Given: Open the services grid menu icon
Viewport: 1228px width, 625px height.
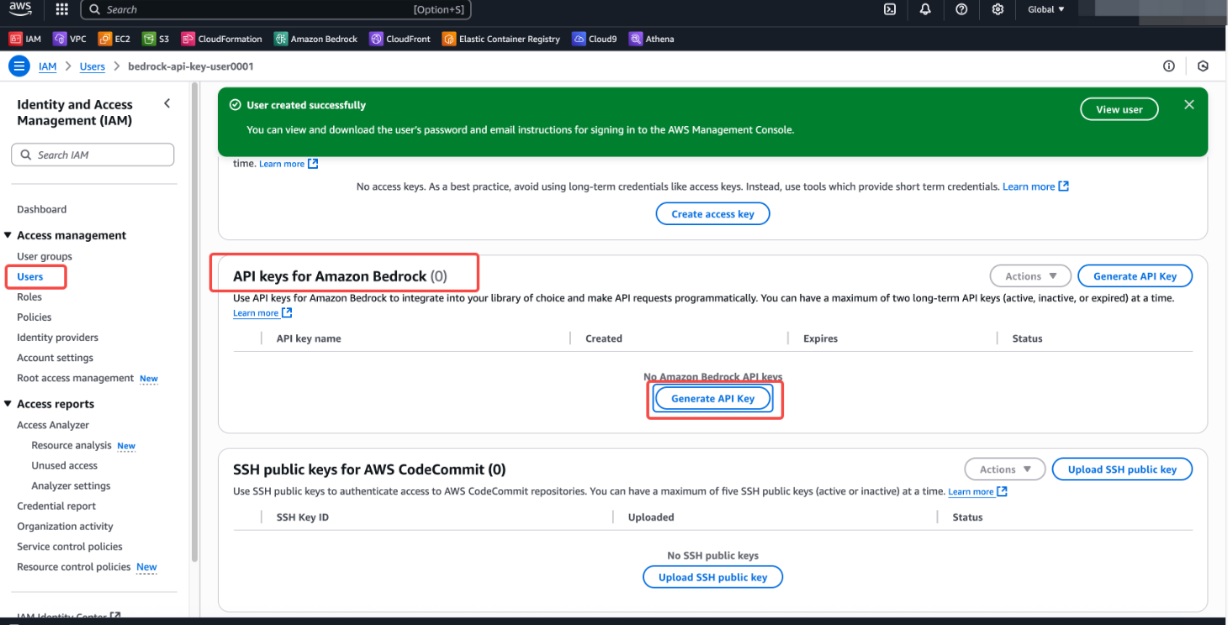Looking at the screenshot, I should coord(61,9).
